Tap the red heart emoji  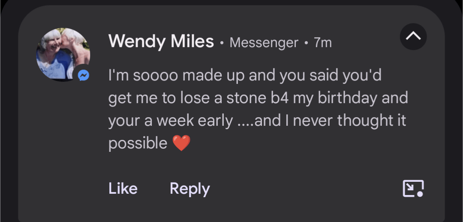click(x=181, y=143)
